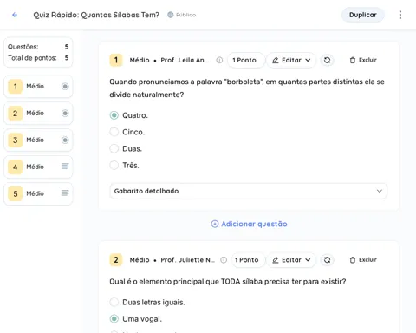This screenshot has width=416, height=333.
Task: Click the trash icon for question 1
Action: coord(353,60)
